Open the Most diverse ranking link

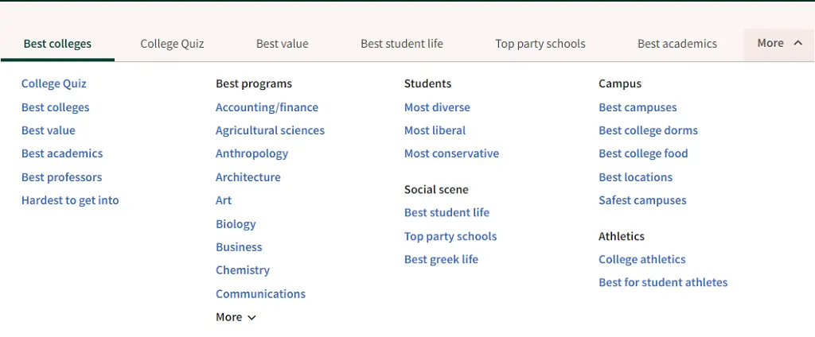pos(437,107)
